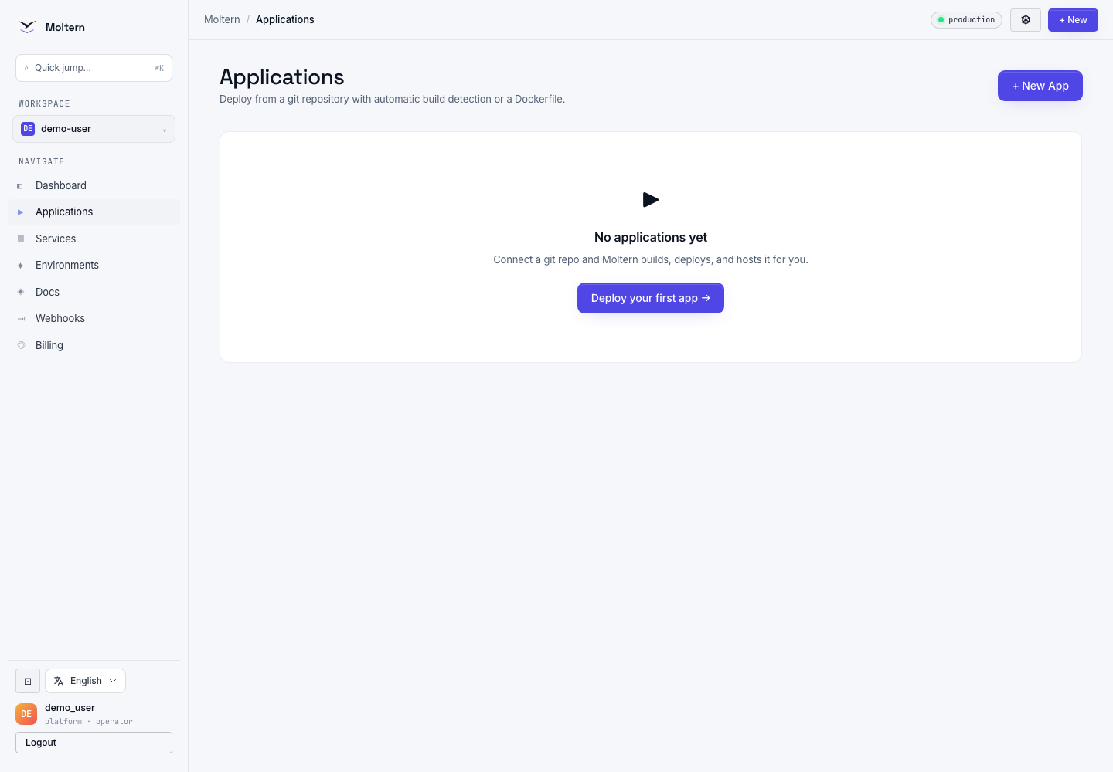Open the Docs navigation item
The height and width of the screenshot is (772, 1113).
pos(94,292)
